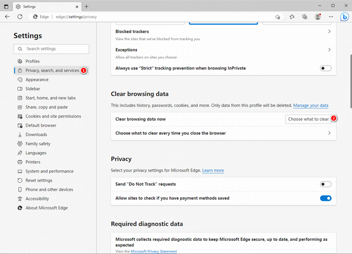This screenshot has width=352, height=254.
Task: Expand Exceptions chevron
Action: pyautogui.click(x=329, y=49)
